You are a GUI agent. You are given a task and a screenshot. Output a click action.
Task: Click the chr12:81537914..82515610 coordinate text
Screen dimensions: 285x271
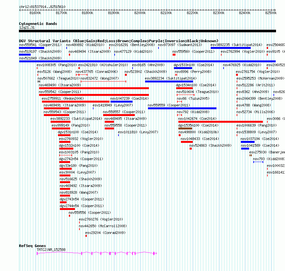click(42, 7)
